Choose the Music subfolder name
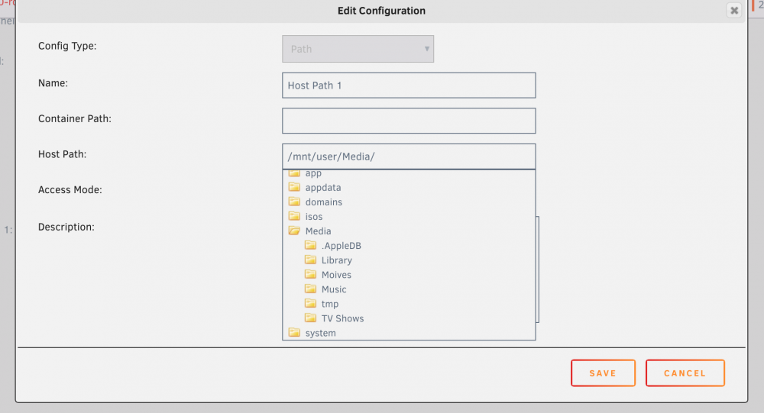The image size is (764, 413). click(x=334, y=290)
